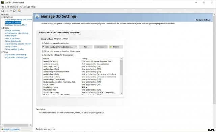Image resolution: width=216 pixels, height=132 pixels.
Task: Click settings list scroll up arrow
Action: pyautogui.click(x=121, y=59)
